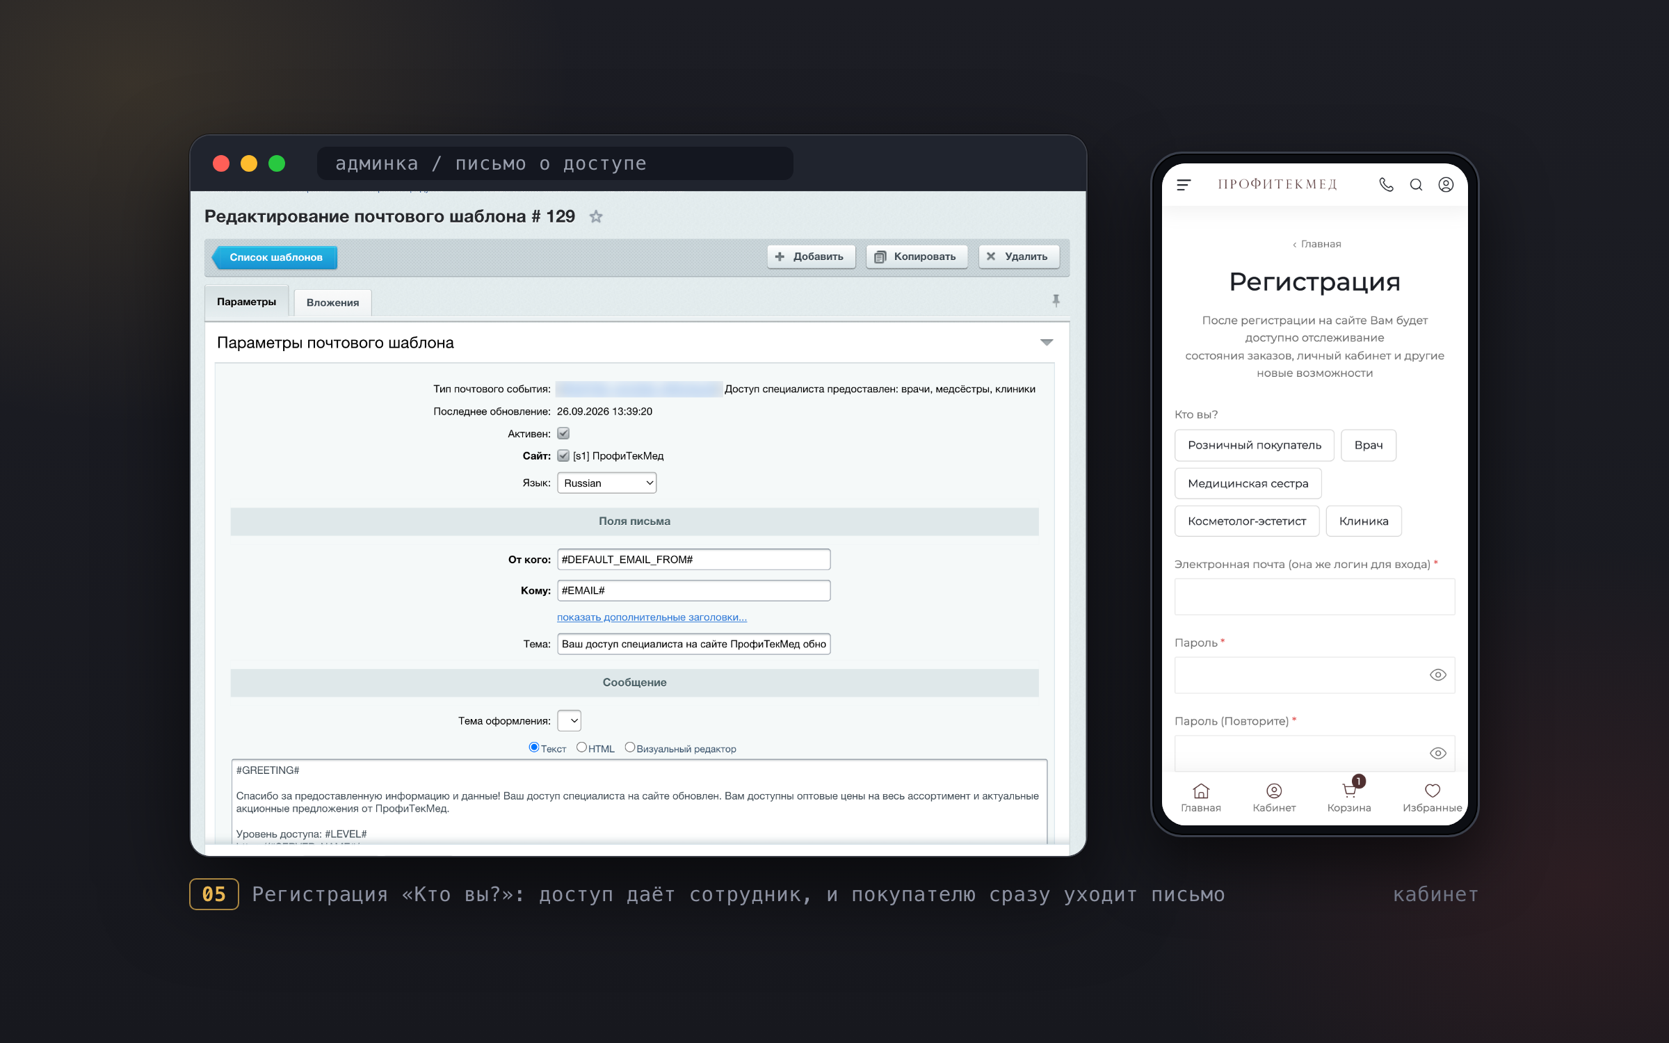Click the От кого input field
Image resolution: width=1669 pixels, height=1043 pixels.
point(693,559)
